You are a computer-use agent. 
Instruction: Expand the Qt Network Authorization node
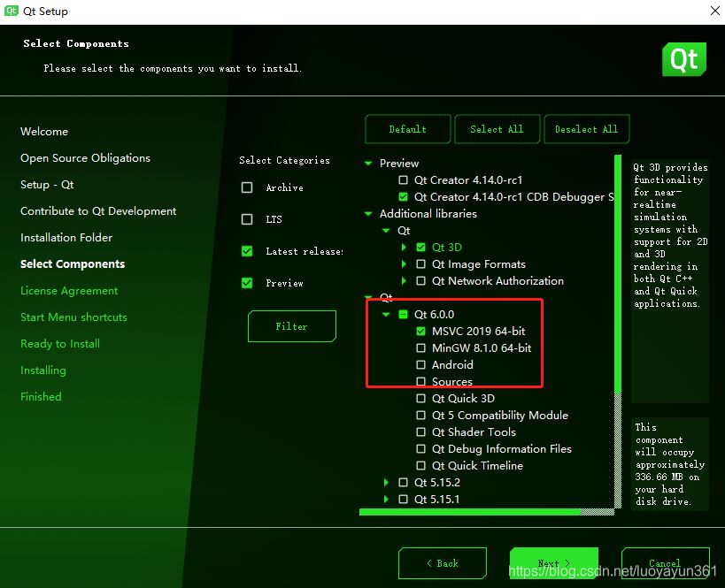coord(404,281)
